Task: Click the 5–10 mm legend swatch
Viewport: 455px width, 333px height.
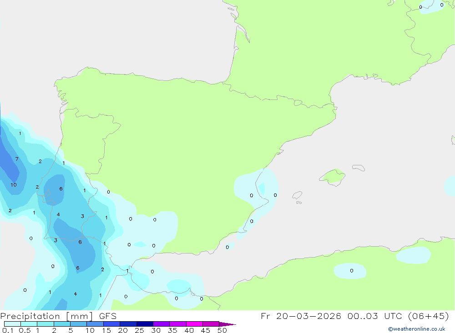Action: point(79,324)
